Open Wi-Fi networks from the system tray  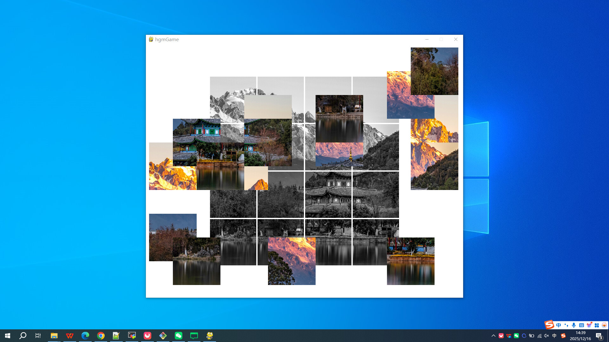tap(539, 335)
